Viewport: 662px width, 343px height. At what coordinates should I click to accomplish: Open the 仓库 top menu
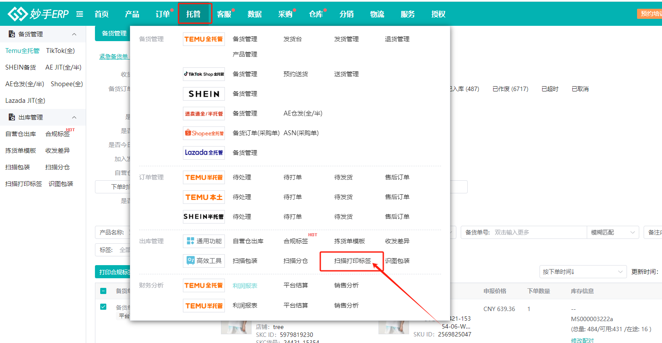tap(316, 14)
